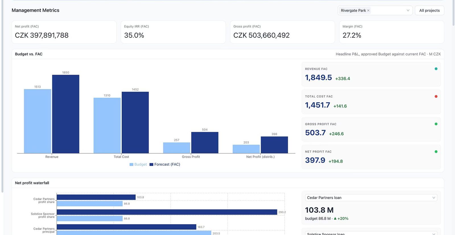Click the Total Cost budget bar 1310
This screenshot has width=455, height=235.
(107, 126)
